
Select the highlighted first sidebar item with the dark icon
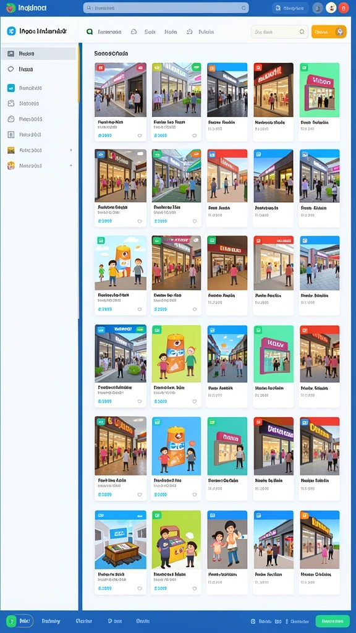pos(38,53)
